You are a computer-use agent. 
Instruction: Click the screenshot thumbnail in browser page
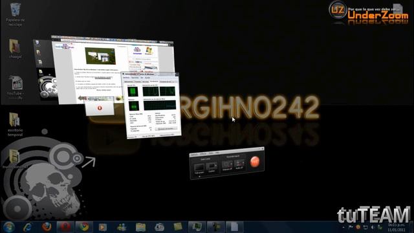(x=100, y=56)
